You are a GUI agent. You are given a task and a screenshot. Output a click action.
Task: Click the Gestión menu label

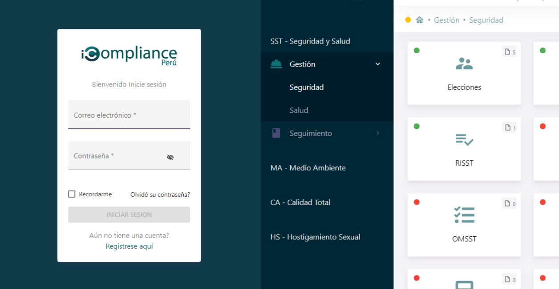302,64
